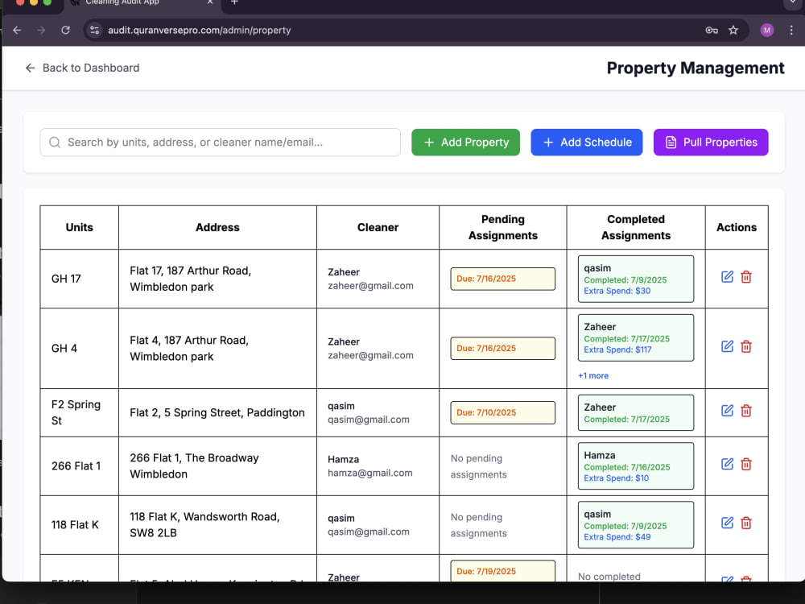Open pending assignment Due 7/10/2025

[502, 412]
